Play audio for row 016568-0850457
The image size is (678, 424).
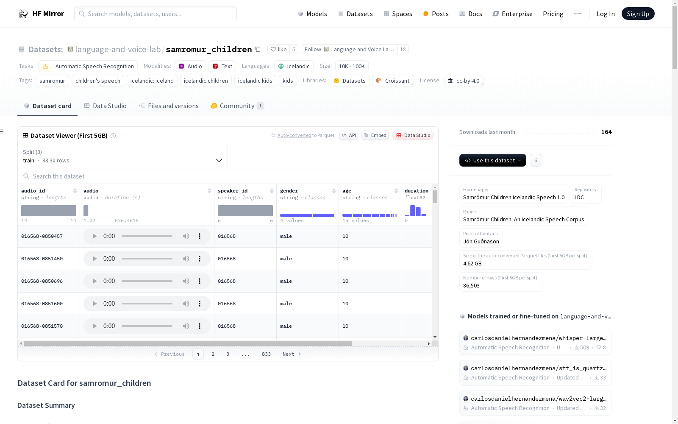click(x=94, y=236)
